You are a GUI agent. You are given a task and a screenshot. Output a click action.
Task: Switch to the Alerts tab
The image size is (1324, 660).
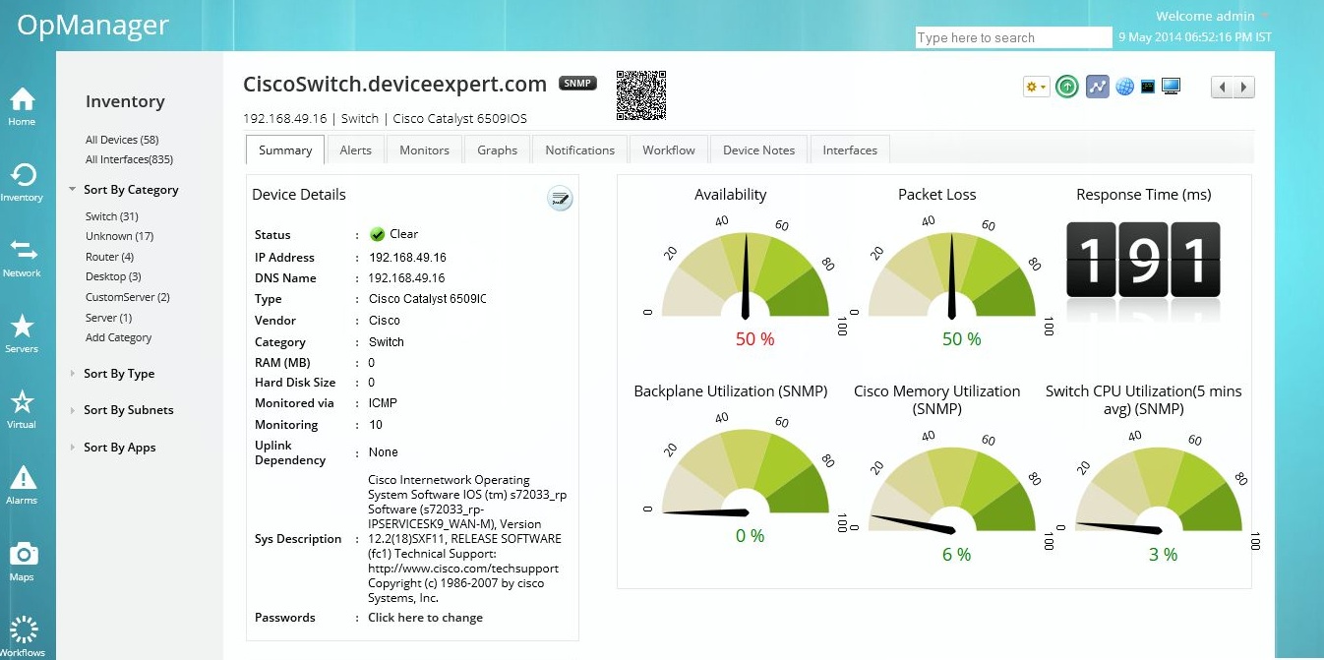pyautogui.click(x=355, y=150)
